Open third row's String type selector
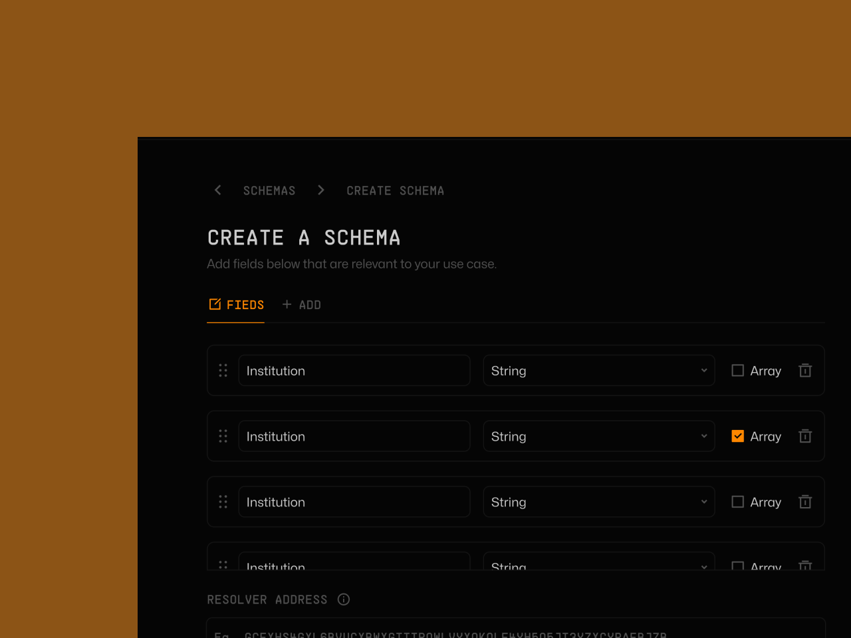This screenshot has height=638, width=851. pos(598,502)
